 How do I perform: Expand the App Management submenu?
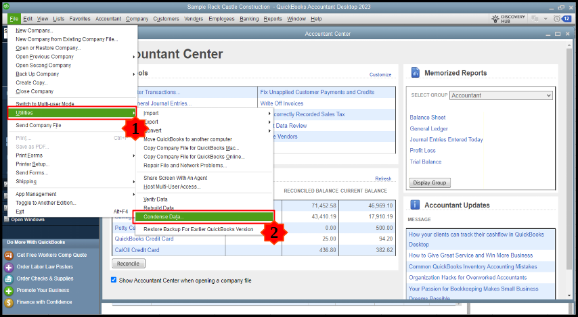point(36,194)
